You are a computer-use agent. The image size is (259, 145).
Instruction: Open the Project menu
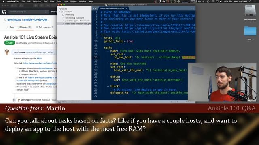pos(74,2)
